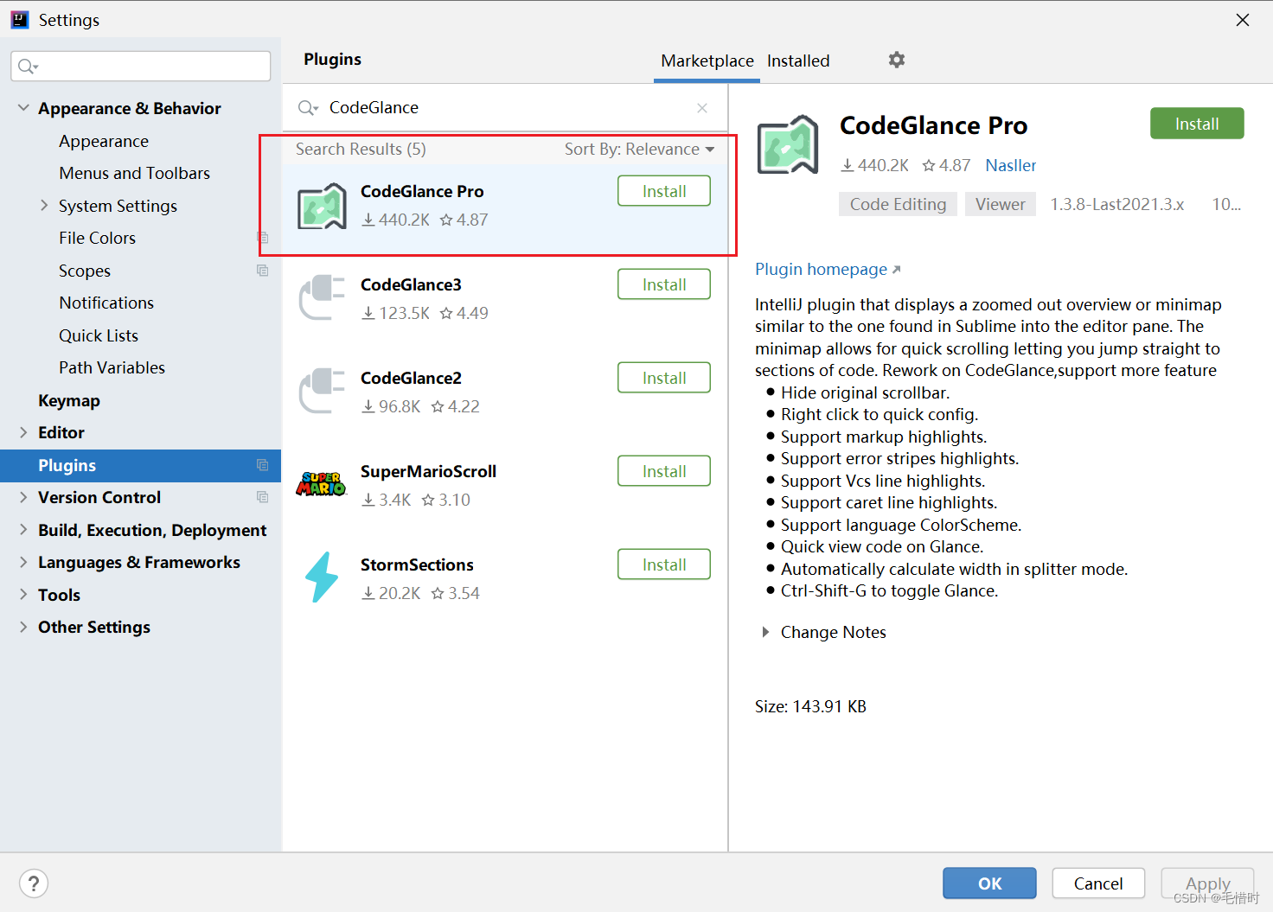Open File Colors settings
This screenshot has height=912, width=1273.
pos(98,238)
